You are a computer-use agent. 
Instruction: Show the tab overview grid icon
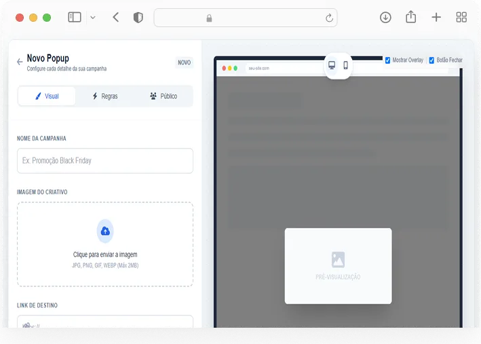461,17
